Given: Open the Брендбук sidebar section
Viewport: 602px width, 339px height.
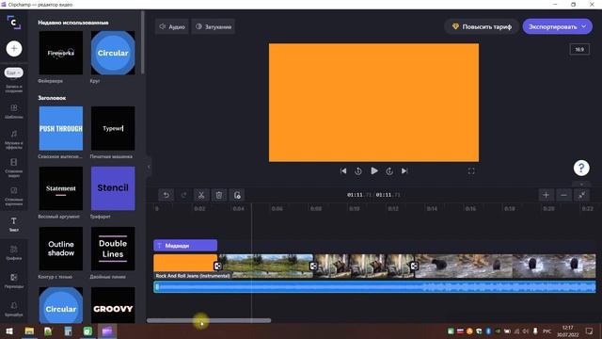Looking at the screenshot, I should [14, 309].
